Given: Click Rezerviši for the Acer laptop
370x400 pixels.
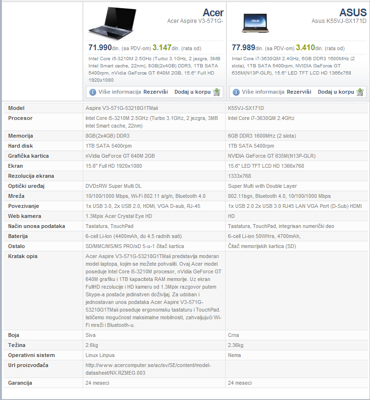Looking at the screenshot, I should point(156,92).
